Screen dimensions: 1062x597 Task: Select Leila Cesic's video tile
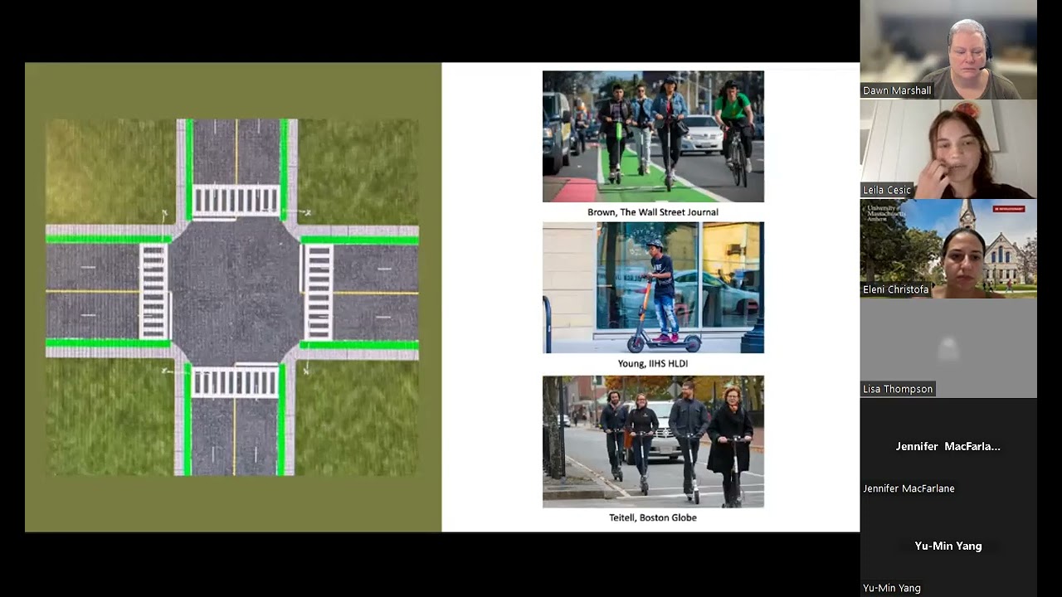point(948,149)
